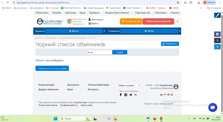Open Telegram icon in footer

(x=131, y=95)
